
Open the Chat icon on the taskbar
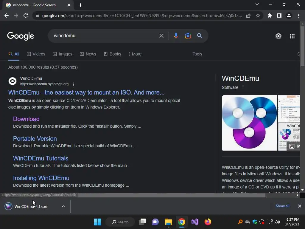[x=155, y=222]
